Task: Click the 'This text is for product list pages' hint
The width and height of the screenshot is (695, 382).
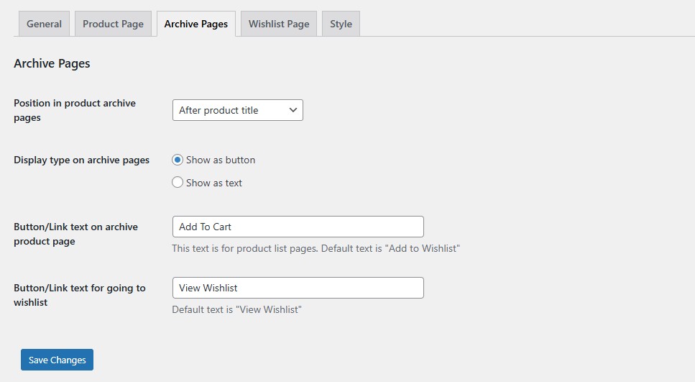Action: coord(316,248)
